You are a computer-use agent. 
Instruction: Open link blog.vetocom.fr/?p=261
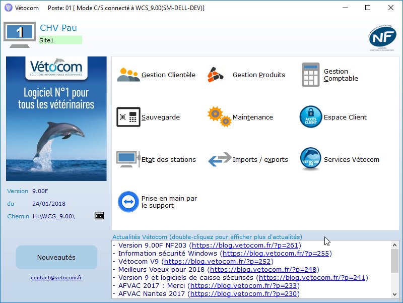point(245,245)
